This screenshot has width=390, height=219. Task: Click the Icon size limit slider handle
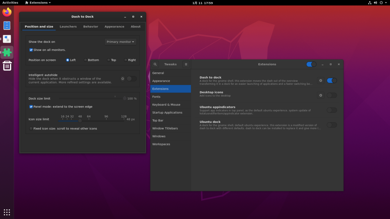click(80, 121)
